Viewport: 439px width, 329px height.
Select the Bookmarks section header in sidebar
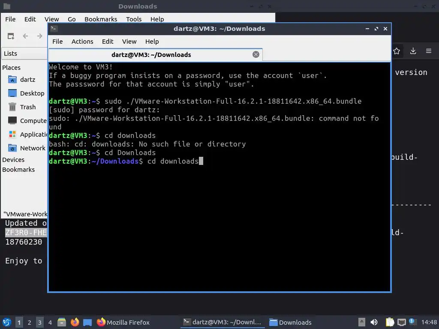tap(18, 170)
